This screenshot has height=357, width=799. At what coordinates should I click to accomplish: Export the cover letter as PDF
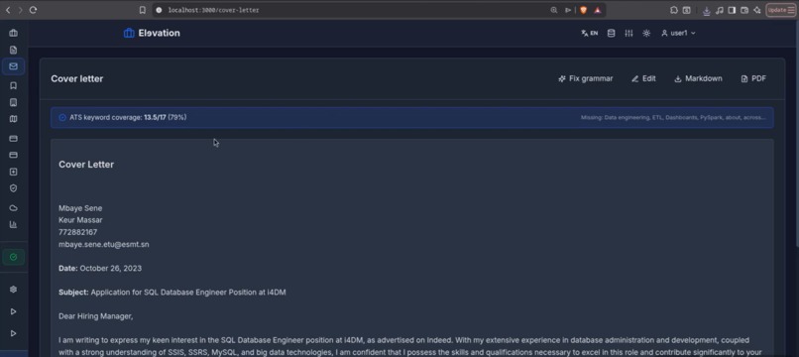tap(753, 78)
